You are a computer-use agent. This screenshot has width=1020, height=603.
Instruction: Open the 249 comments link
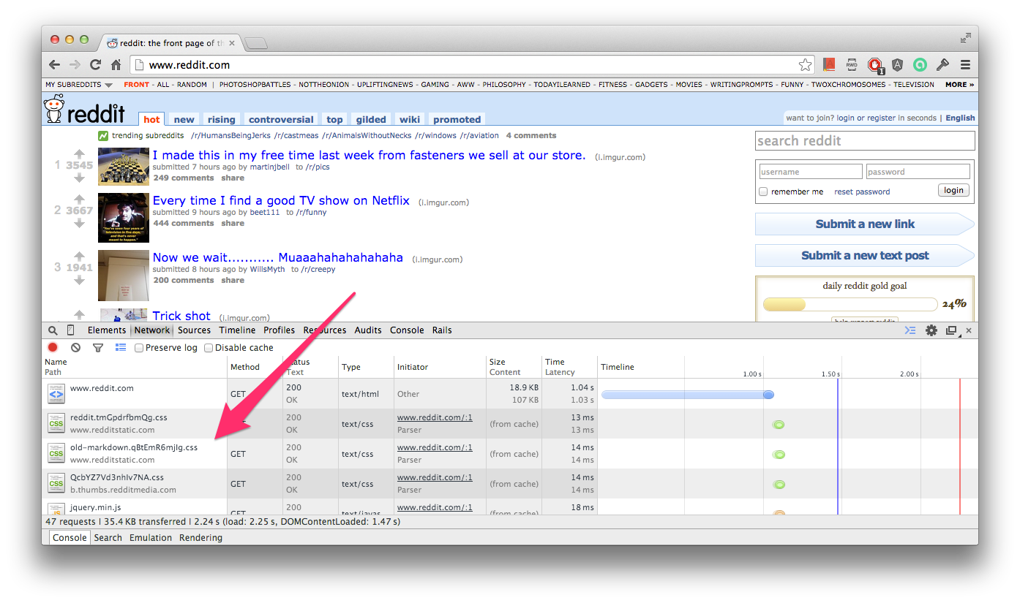pos(183,178)
